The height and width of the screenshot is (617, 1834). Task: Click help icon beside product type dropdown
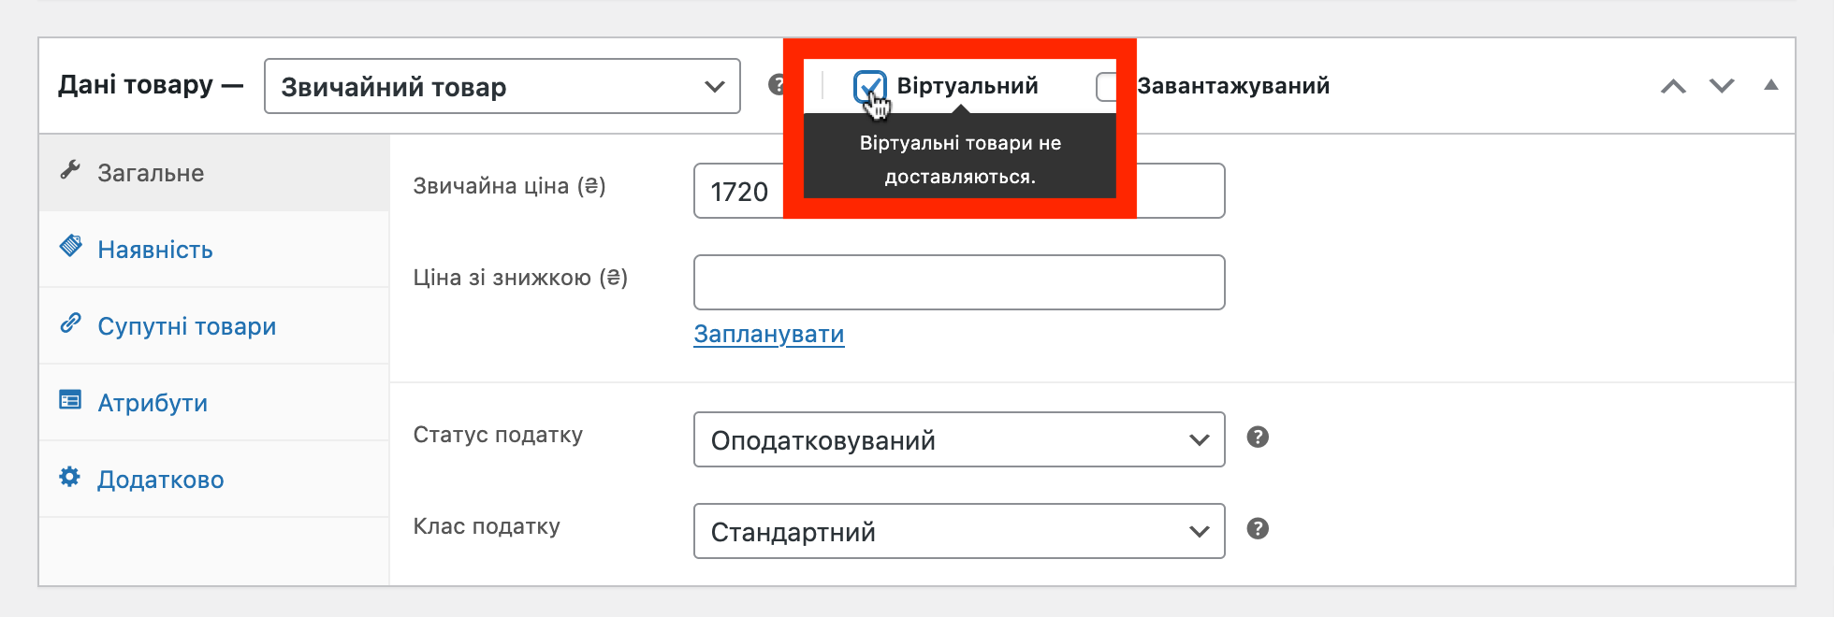[777, 85]
